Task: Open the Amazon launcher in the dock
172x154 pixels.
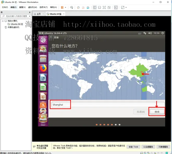Action: 43,111
